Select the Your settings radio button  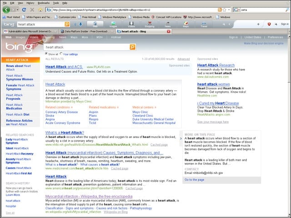click(x=61, y=54)
